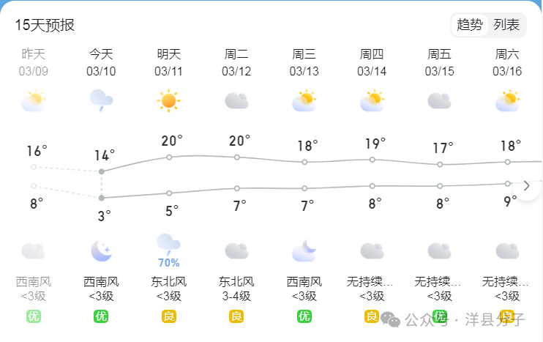Click the moon-cloud night icon for 03/13
The image size is (543, 342).
[x=304, y=251]
